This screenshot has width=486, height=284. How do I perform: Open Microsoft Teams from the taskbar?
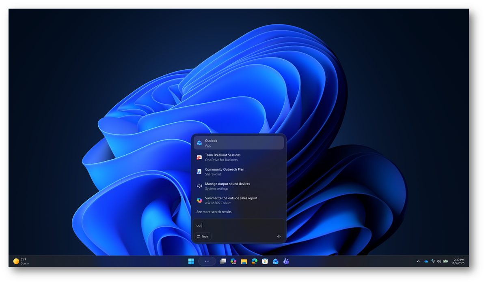tap(286, 261)
